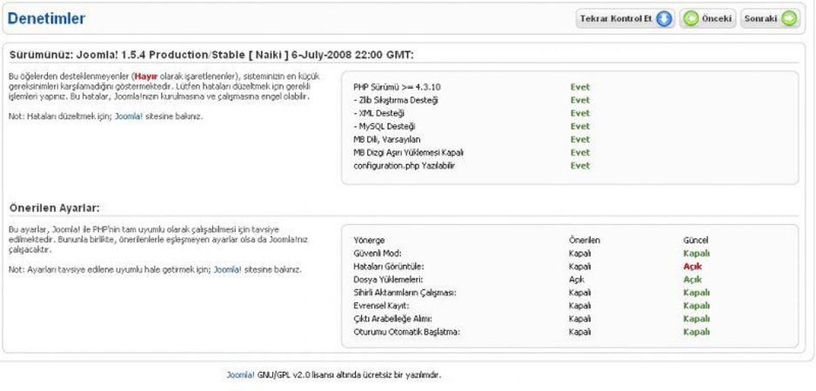
Task: Click the red Açık value for Hataları Görüntüle
Action: 692,267
